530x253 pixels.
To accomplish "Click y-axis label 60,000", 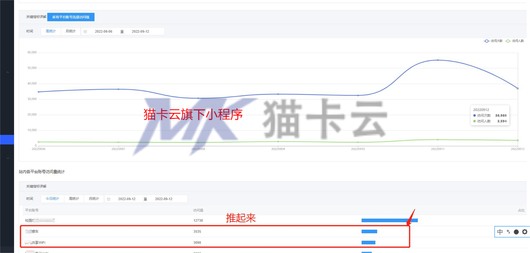I will point(32,52).
